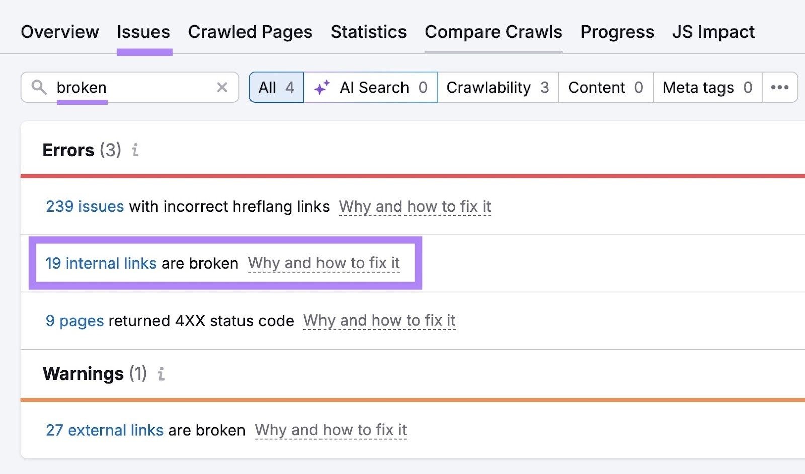
Task: Click the info icon next to Warnings
Action: coord(160,374)
